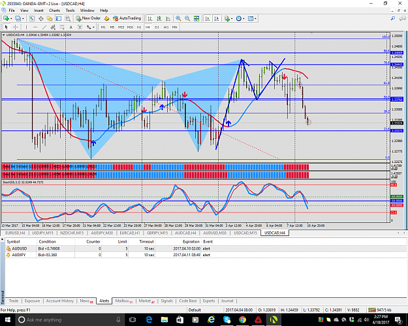Image resolution: width=408 pixels, height=326 pixels.
Task: Tile chart windows using toolbar icon
Action: point(196,18)
